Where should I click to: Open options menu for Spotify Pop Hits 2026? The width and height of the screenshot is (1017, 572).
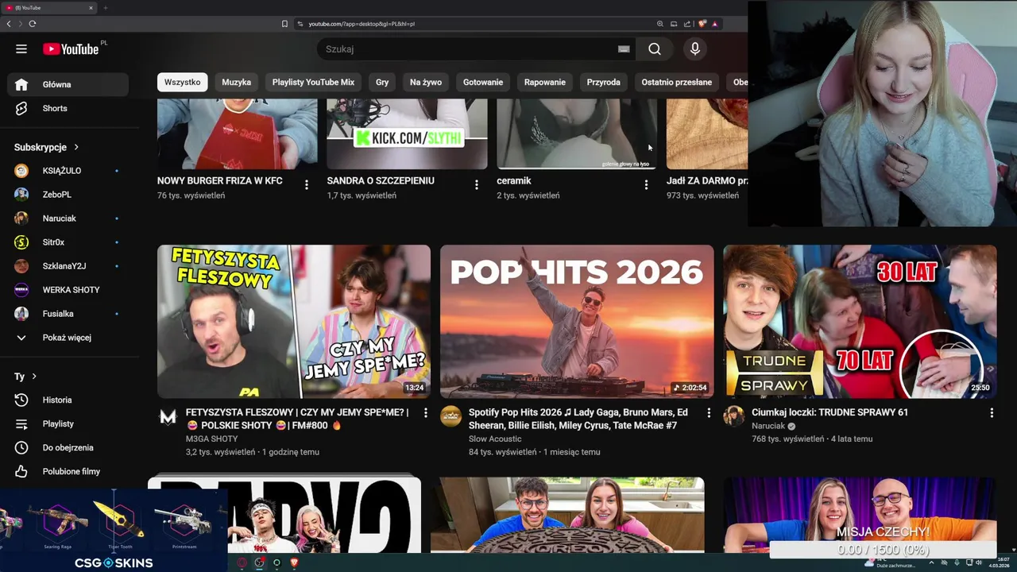[x=709, y=413]
